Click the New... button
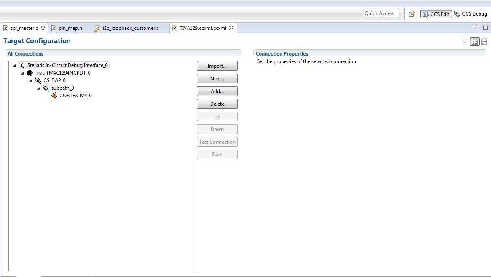 pos(217,79)
